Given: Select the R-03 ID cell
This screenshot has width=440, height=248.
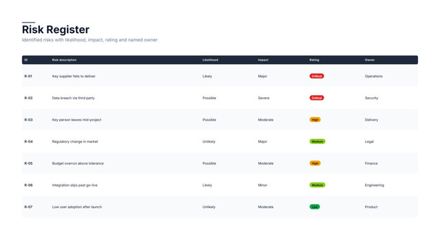Looking at the screenshot, I should coord(29,120).
